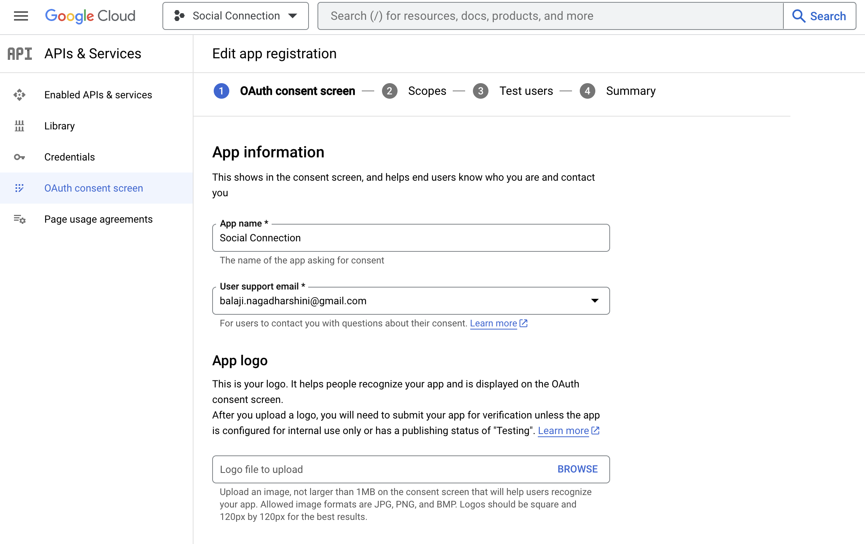Image resolution: width=865 pixels, height=544 pixels.
Task: Click the search resources input field
Action: coord(550,16)
